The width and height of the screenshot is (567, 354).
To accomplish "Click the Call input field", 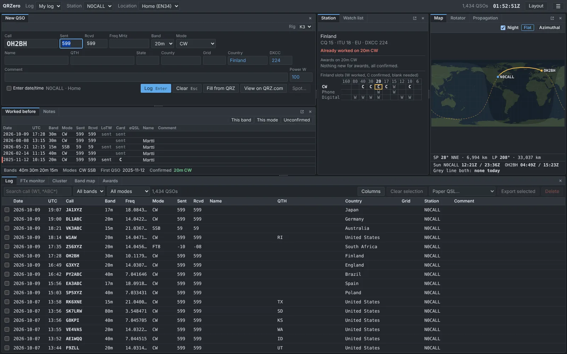I will point(31,44).
